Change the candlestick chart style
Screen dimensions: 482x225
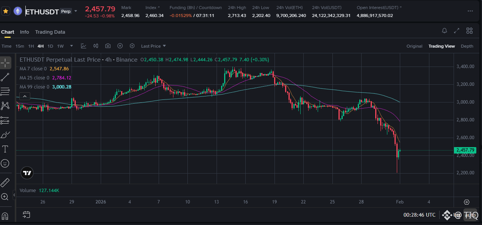[x=96, y=46]
